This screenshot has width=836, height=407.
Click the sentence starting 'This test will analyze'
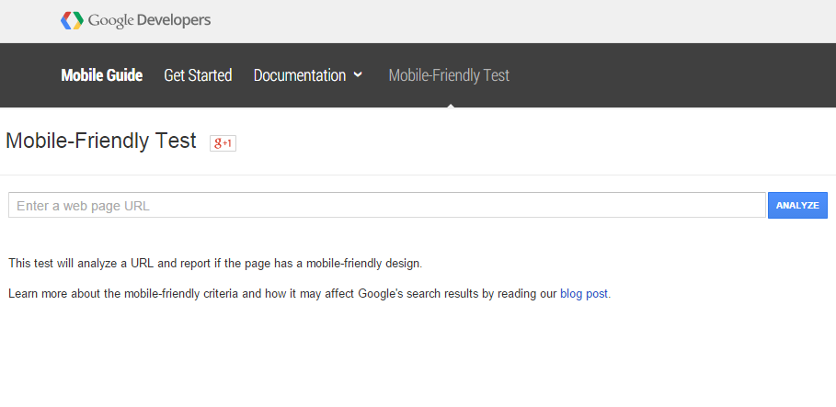(x=215, y=263)
